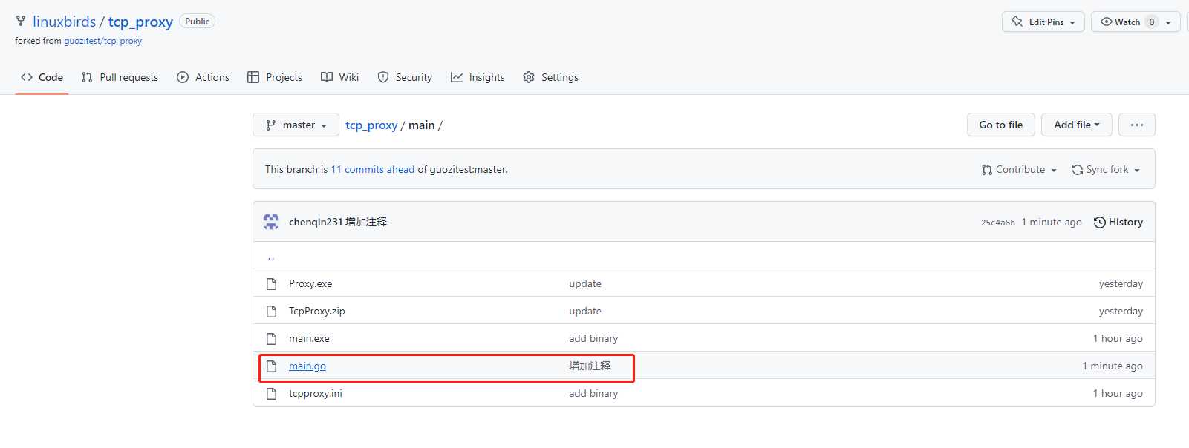The width and height of the screenshot is (1189, 448).
Task: Open the Actions tab
Action: (203, 77)
